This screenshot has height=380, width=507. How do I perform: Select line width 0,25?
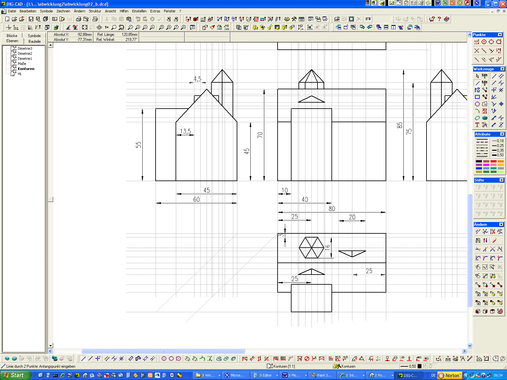[497, 146]
